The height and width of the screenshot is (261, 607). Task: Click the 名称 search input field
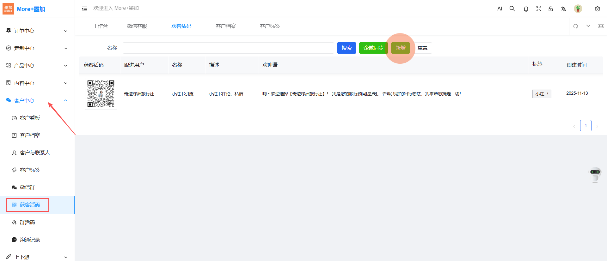pos(228,48)
